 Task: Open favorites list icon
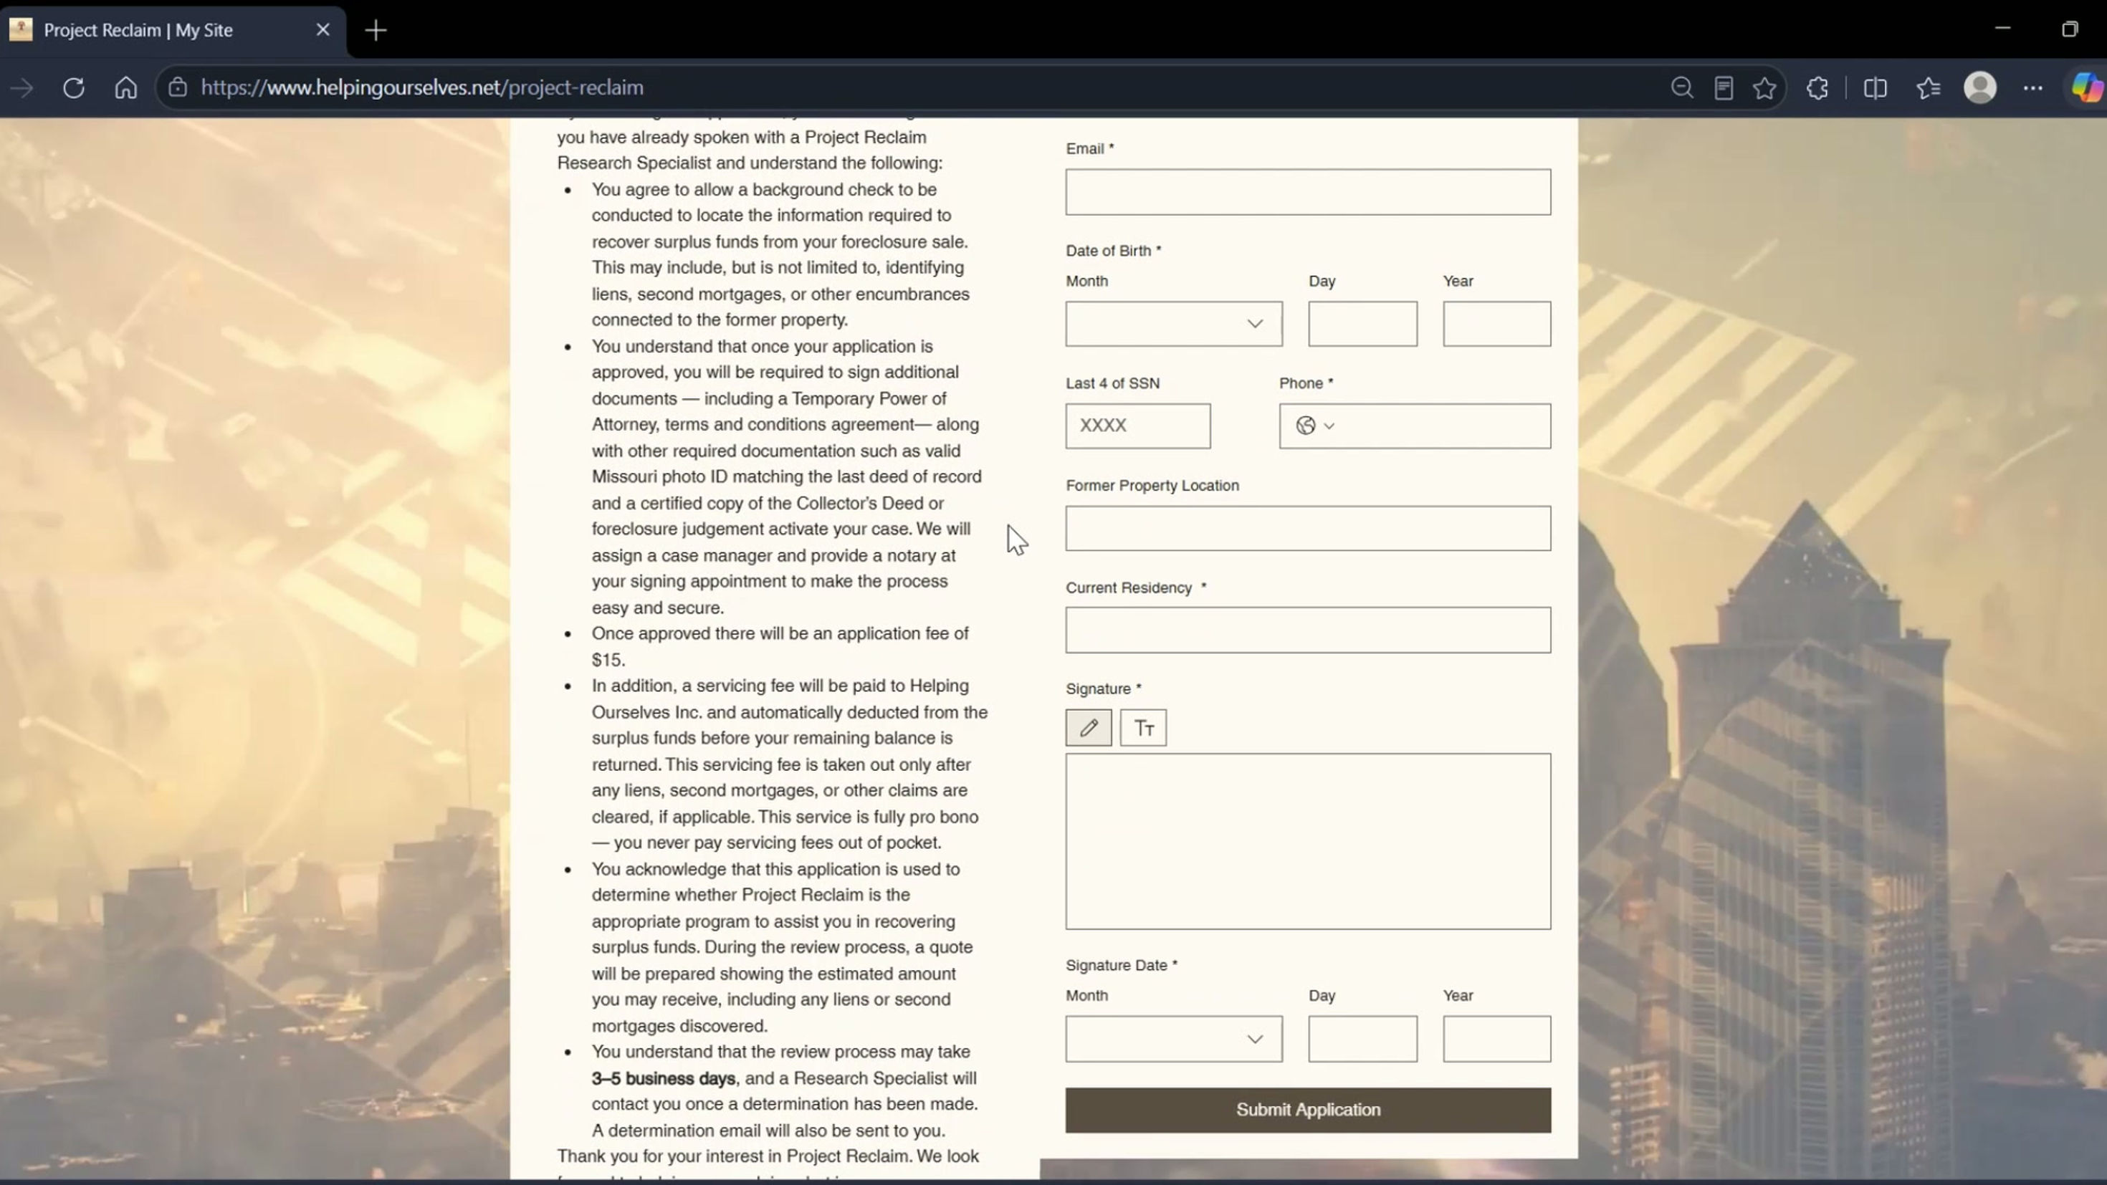1928,87
